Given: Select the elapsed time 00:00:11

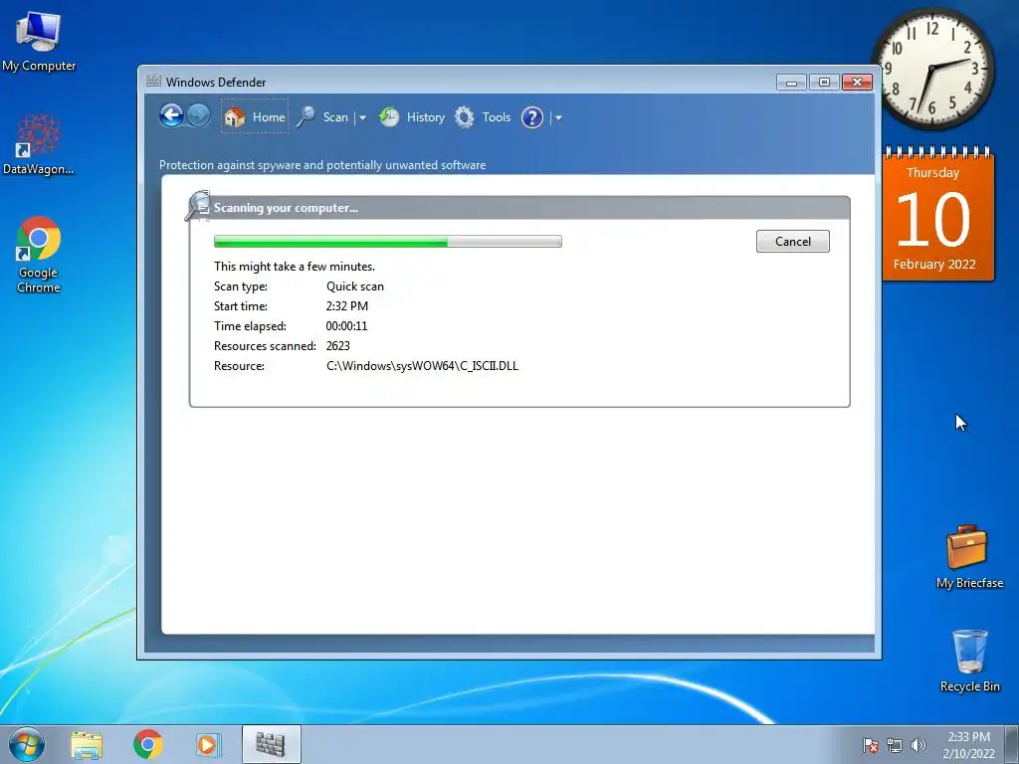Looking at the screenshot, I should 346,326.
